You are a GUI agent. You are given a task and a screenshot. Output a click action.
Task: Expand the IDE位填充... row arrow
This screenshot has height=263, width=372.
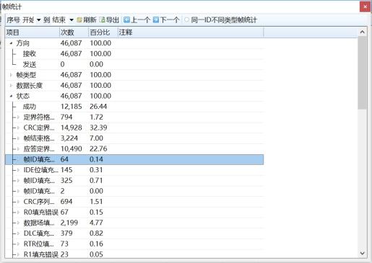(x=18, y=170)
